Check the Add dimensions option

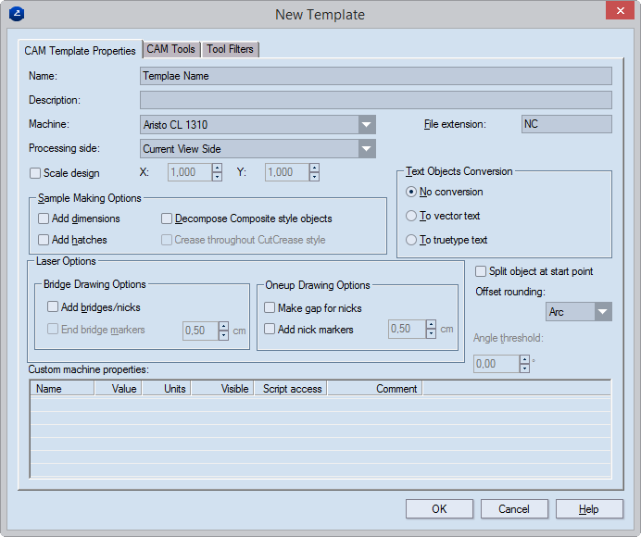pyautogui.click(x=44, y=219)
